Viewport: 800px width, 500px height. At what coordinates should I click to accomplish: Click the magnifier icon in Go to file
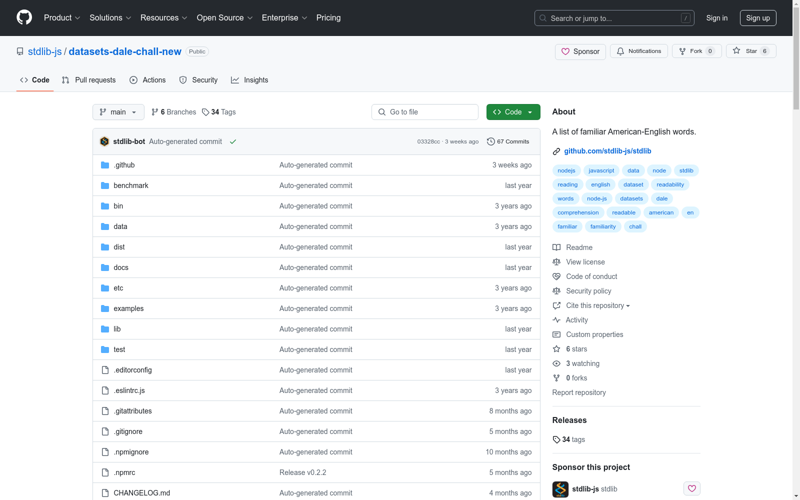pos(382,112)
